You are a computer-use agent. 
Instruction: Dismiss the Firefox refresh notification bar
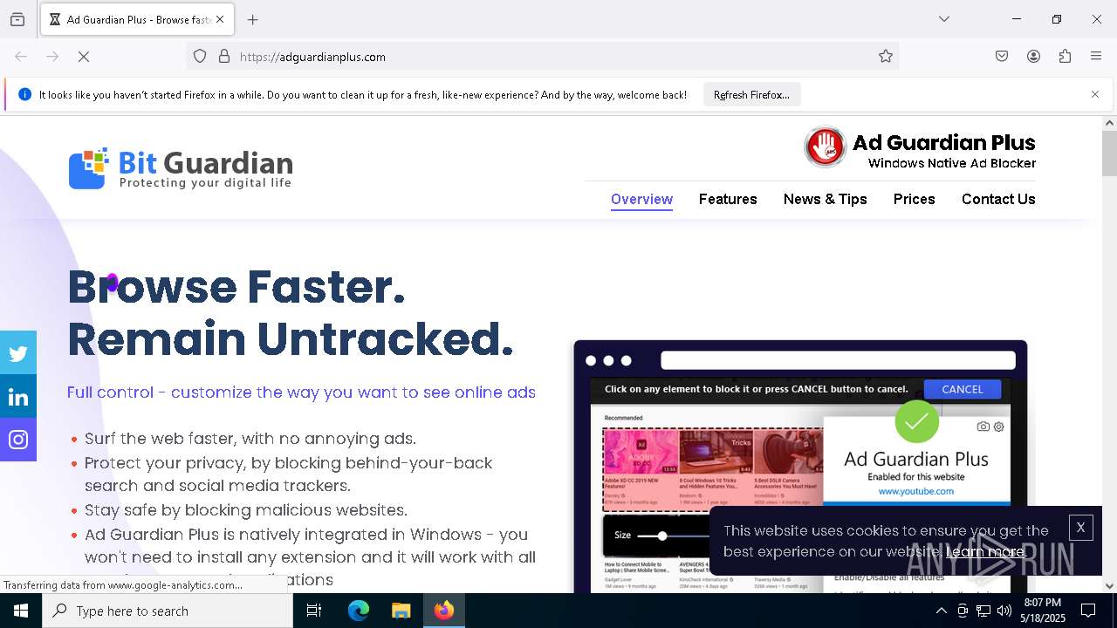click(x=1095, y=94)
